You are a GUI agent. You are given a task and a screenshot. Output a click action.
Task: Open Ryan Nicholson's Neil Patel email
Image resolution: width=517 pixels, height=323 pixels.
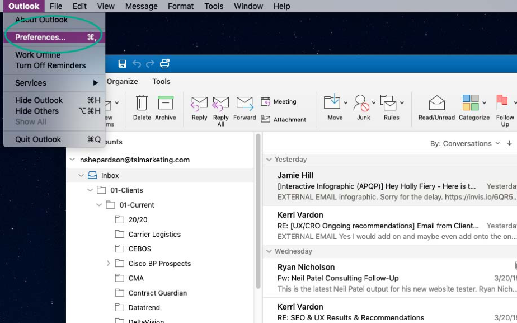(390, 278)
